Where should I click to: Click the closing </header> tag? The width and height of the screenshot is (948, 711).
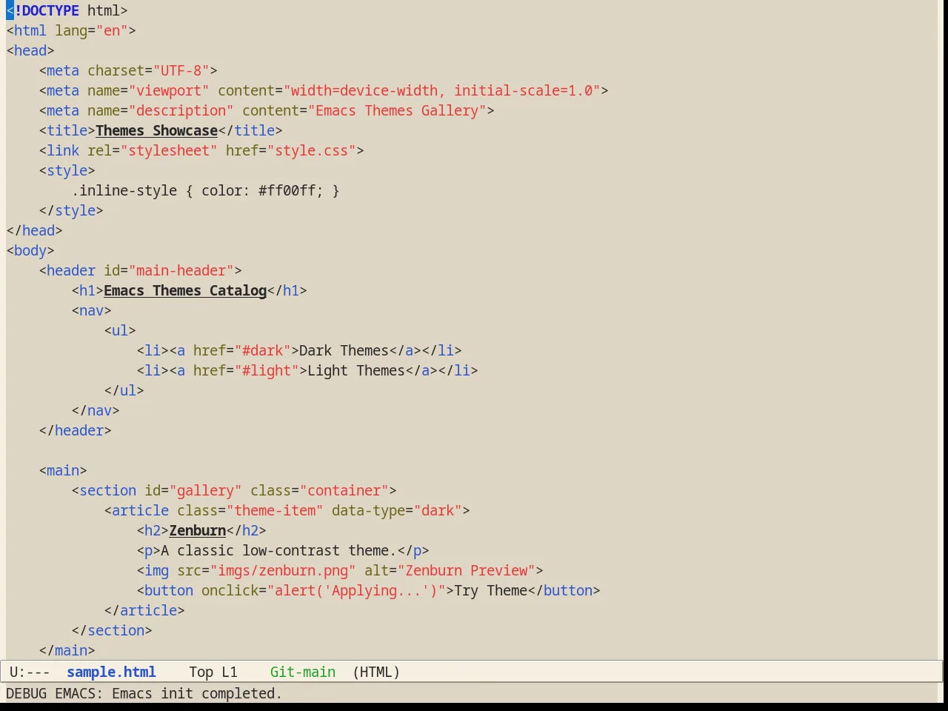tap(75, 430)
